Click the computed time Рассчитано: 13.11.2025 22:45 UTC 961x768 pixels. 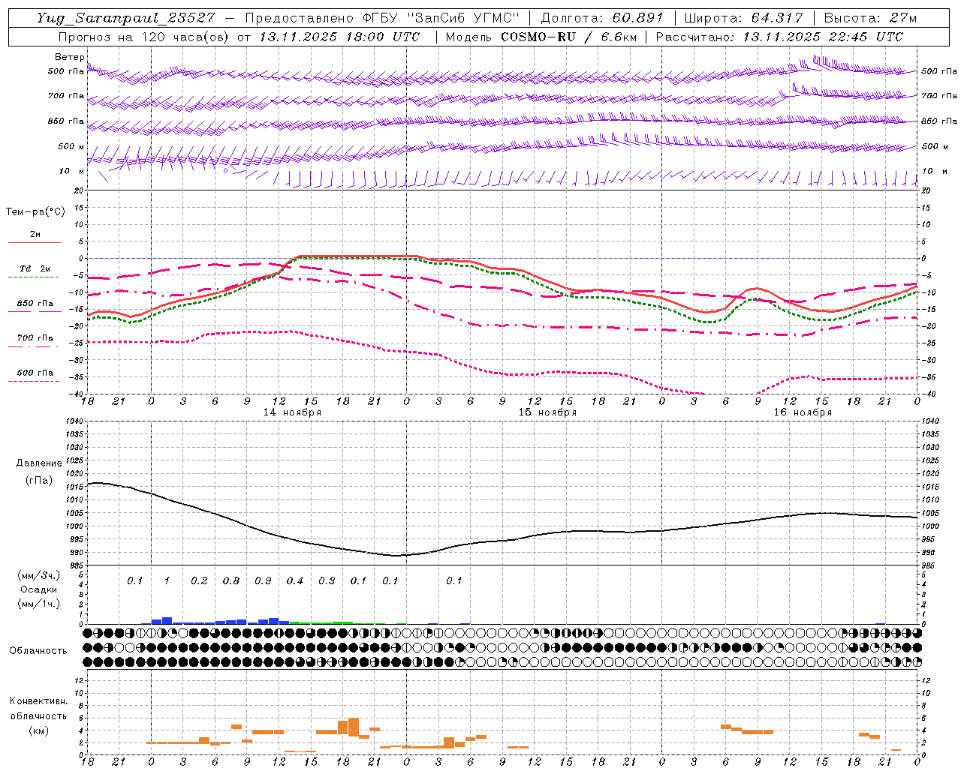(779, 37)
